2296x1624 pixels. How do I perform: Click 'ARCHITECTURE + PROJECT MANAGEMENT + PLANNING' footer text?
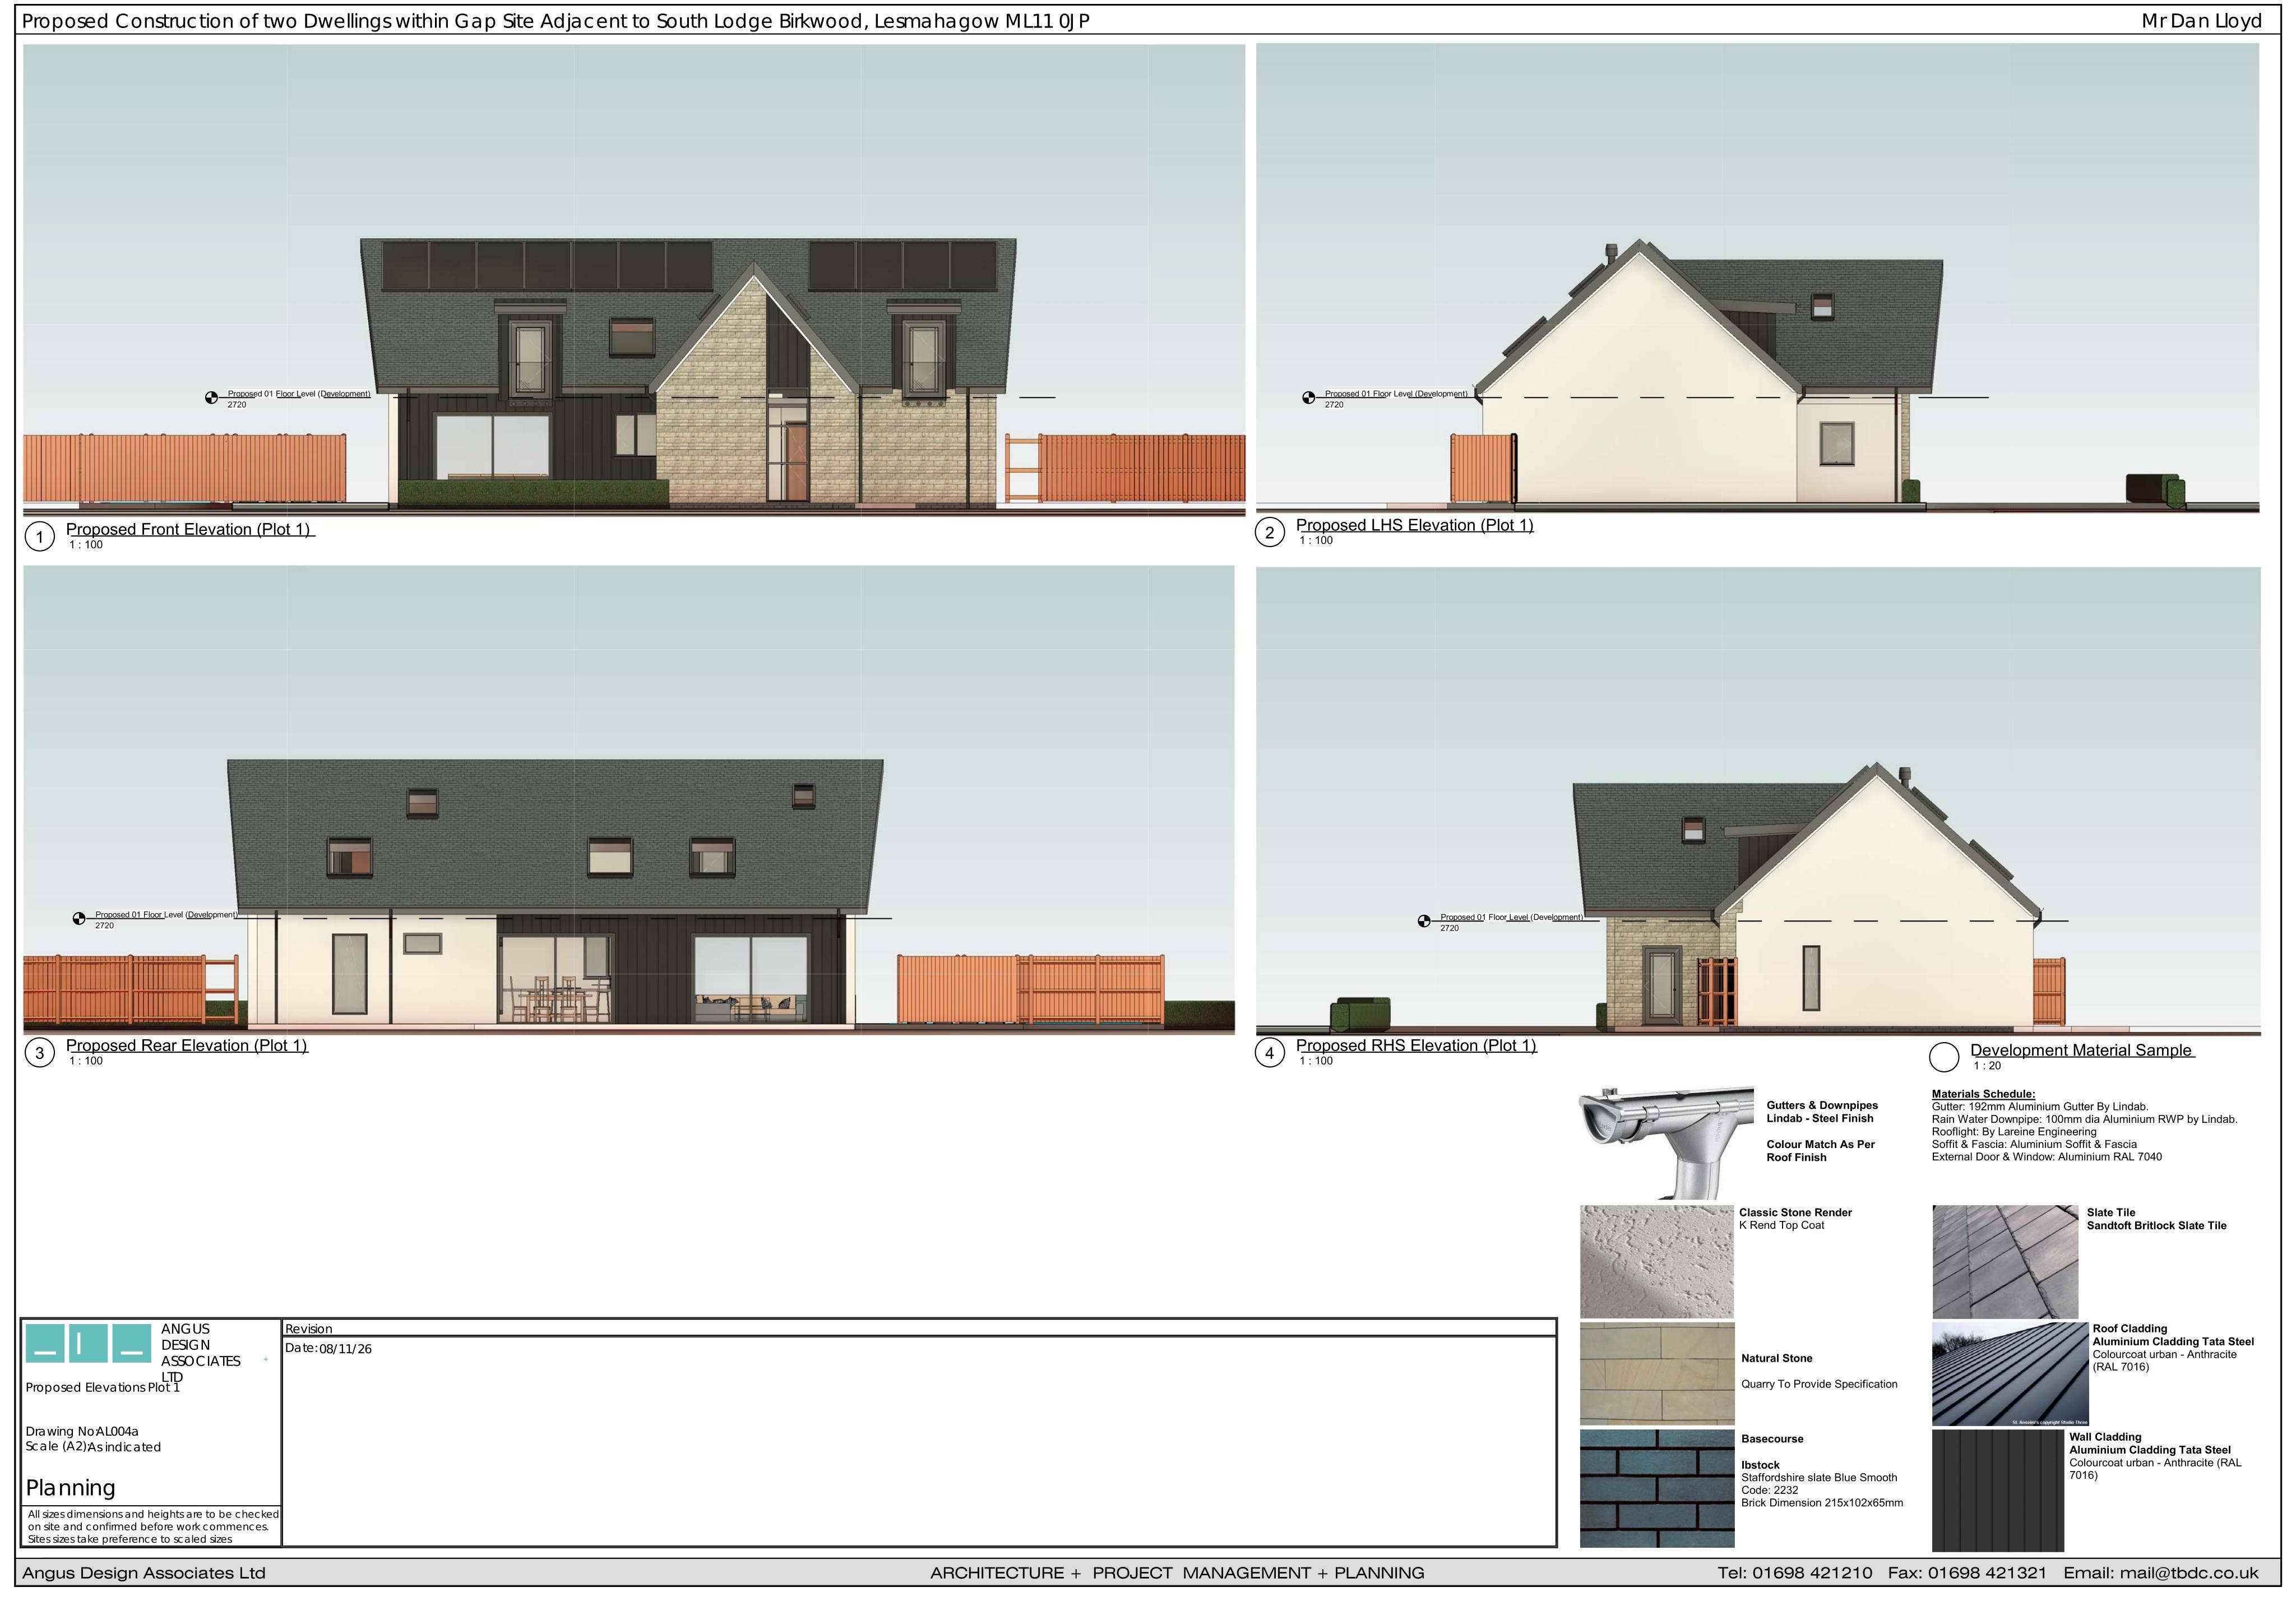pyautogui.click(x=1177, y=1573)
